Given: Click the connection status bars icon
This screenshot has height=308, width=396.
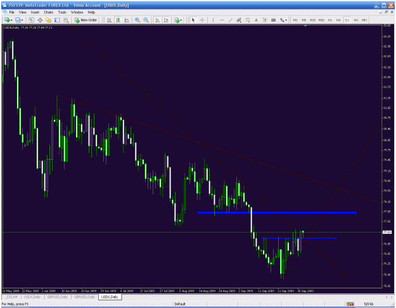Looking at the screenshot, I should [x=350, y=304].
